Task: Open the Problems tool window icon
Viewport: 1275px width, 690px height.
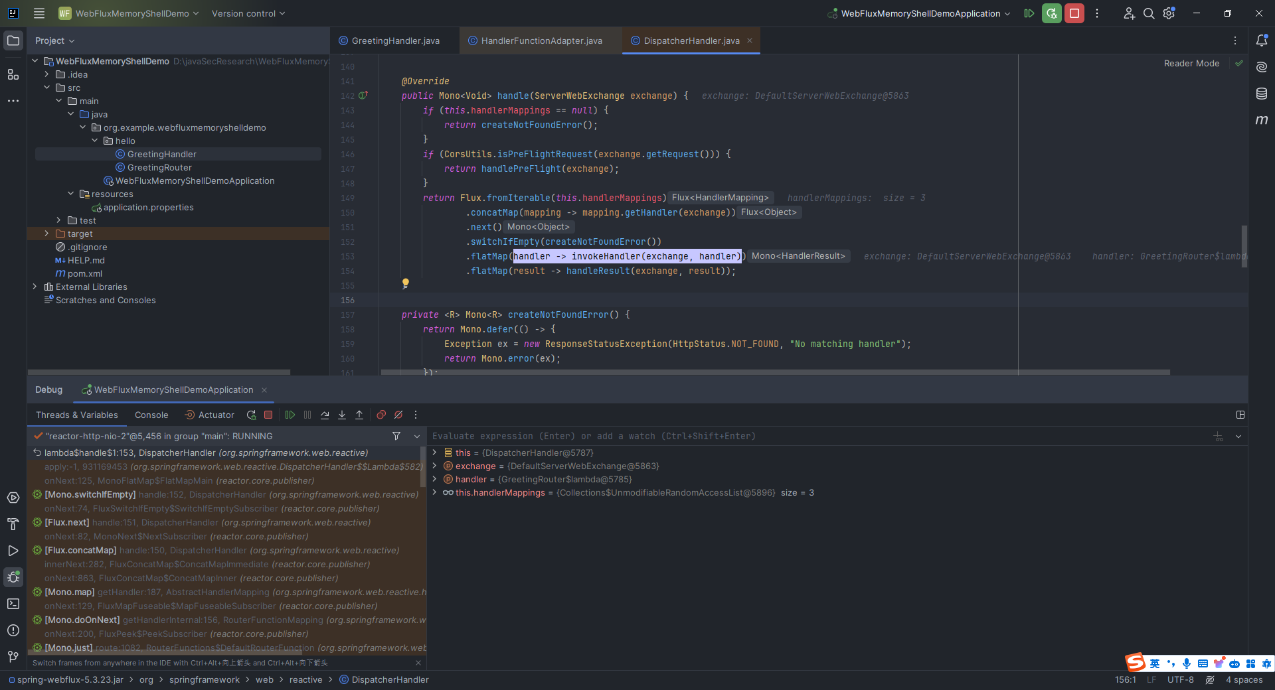Action: point(13,630)
